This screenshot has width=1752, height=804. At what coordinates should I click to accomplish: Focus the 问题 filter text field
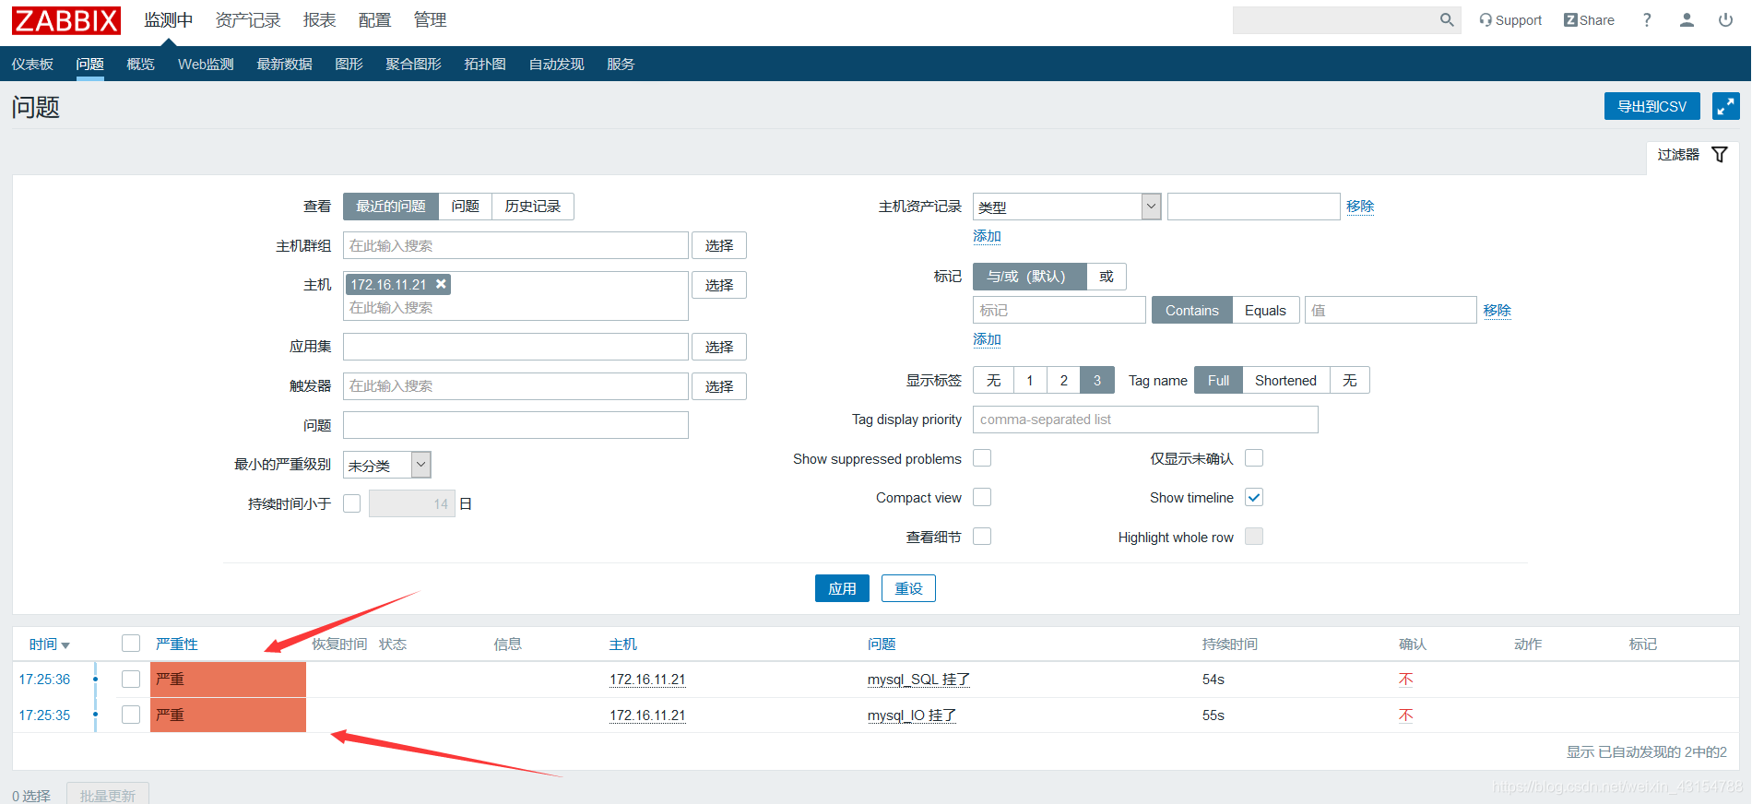515,425
